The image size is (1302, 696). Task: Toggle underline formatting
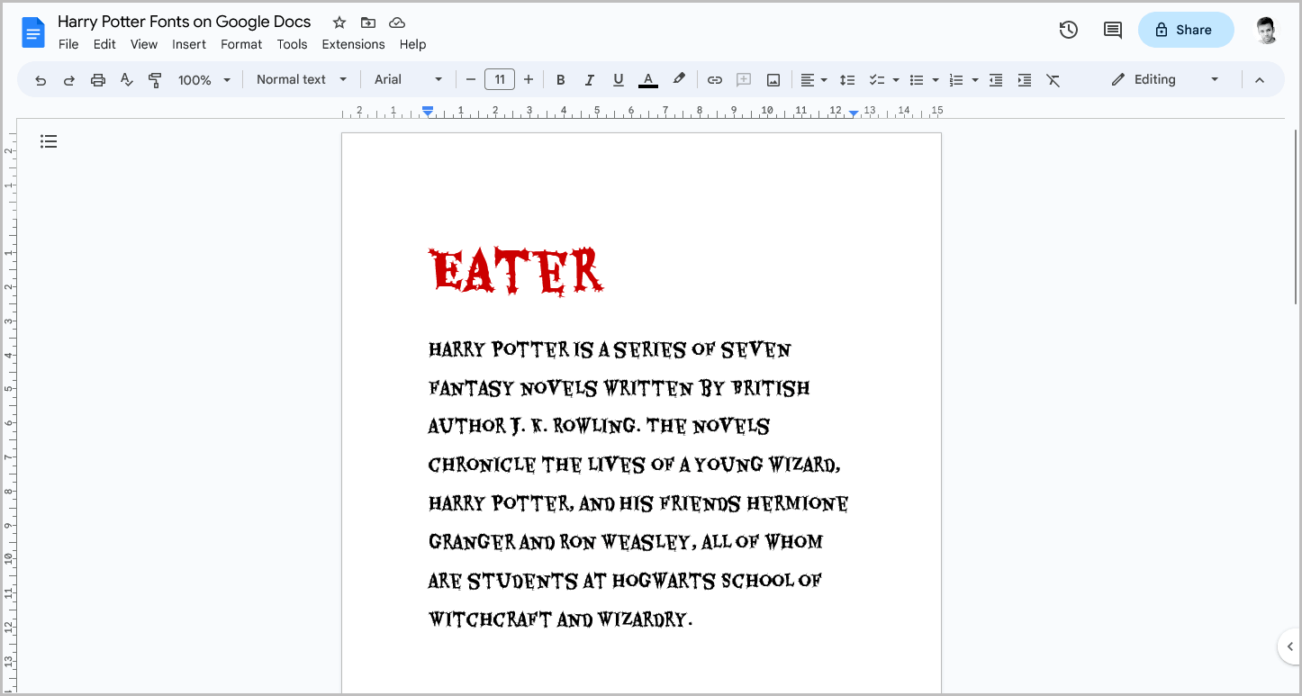pyautogui.click(x=619, y=79)
